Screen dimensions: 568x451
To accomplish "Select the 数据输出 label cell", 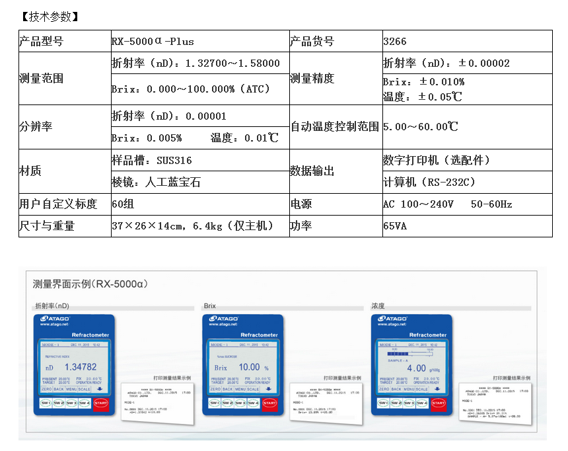I will (x=336, y=171).
